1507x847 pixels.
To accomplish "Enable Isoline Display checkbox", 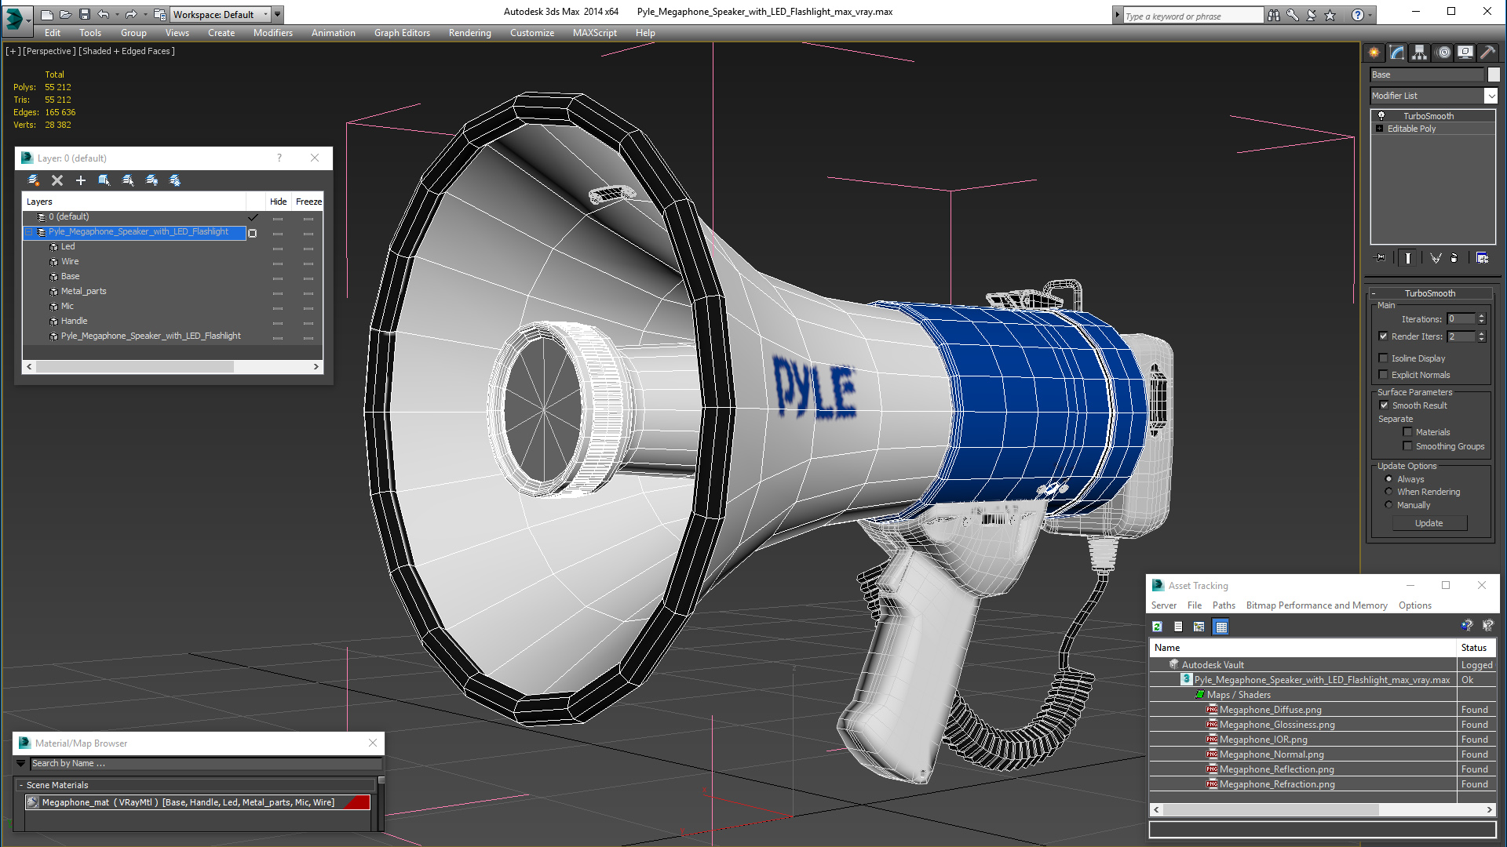I will pyautogui.click(x=1384, y=358).
